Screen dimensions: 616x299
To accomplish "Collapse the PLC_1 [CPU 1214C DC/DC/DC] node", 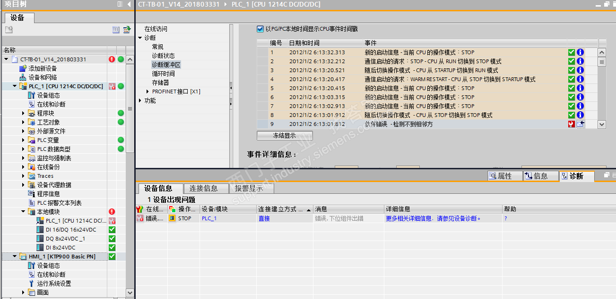I will click(x=15, y=86).
